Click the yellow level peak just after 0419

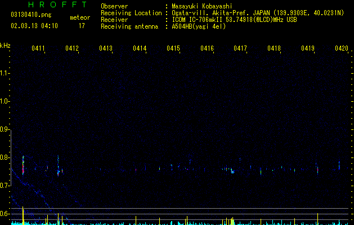(317, 219)
